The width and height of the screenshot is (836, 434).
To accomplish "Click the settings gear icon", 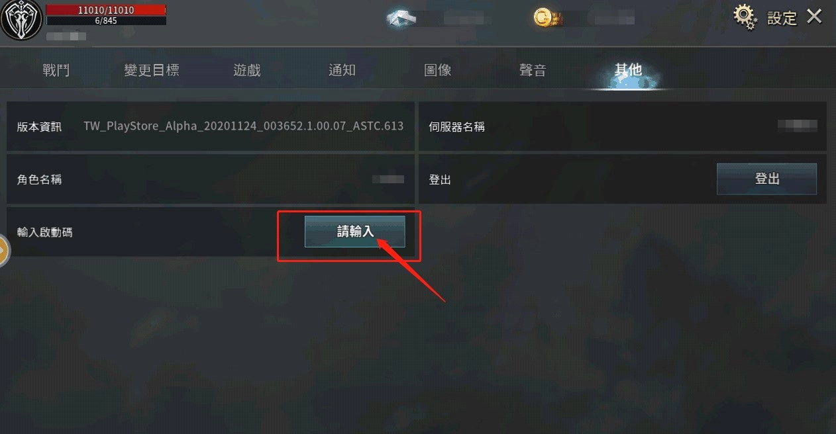I will [x=745, y=17].
